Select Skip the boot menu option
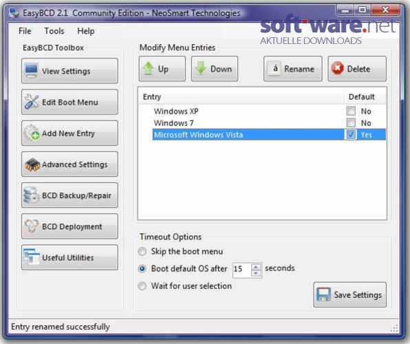This screenshot has height=344, width=410. 142,251
